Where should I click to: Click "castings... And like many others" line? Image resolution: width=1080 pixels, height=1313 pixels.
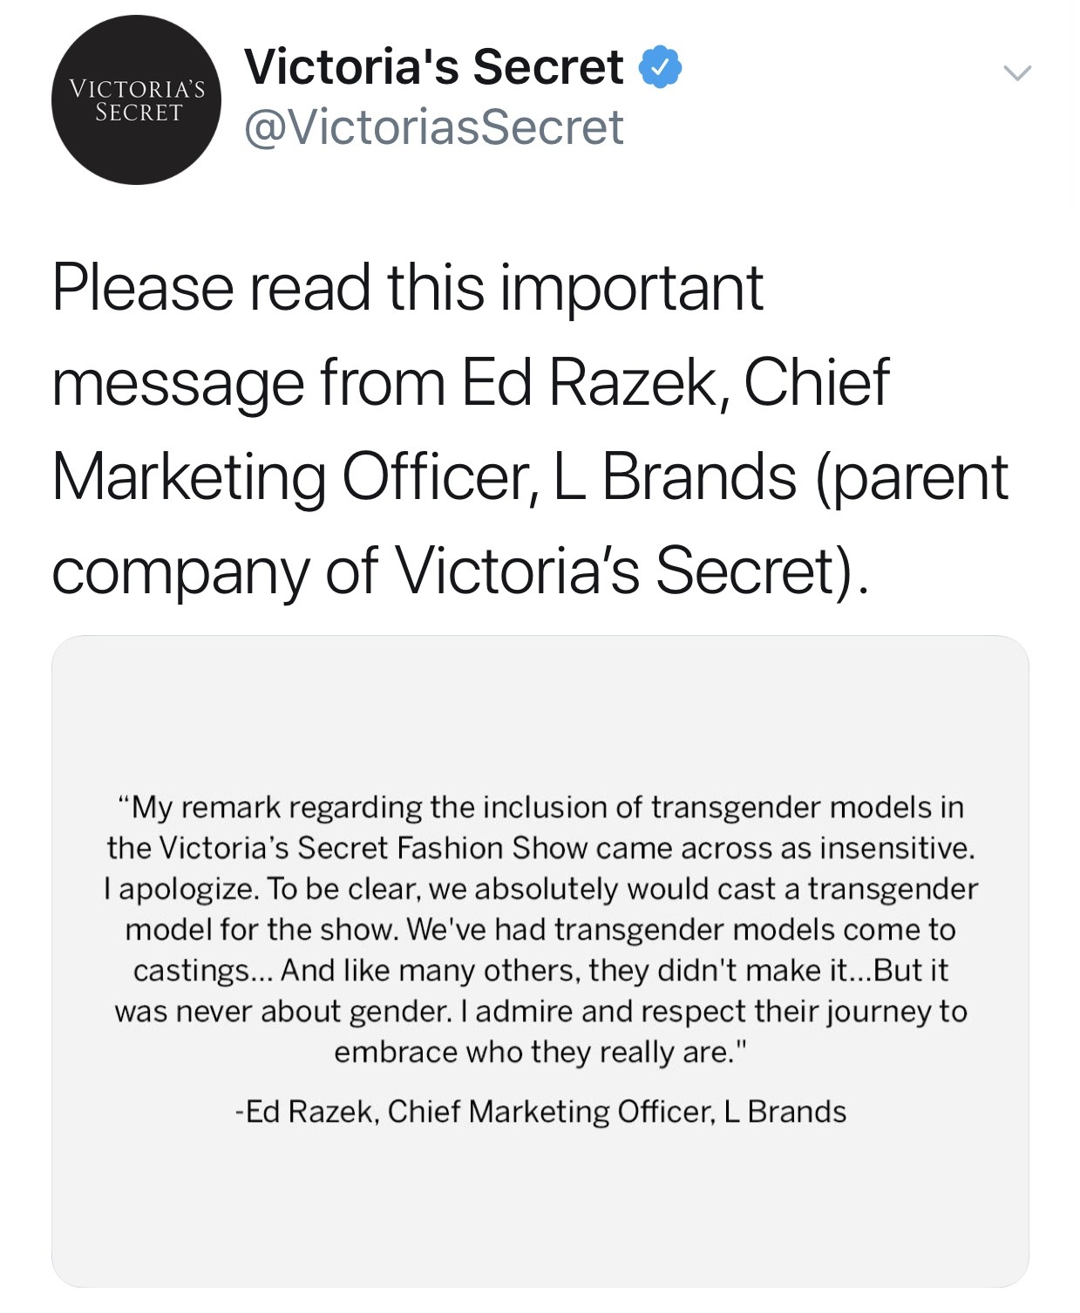(540, 970)
